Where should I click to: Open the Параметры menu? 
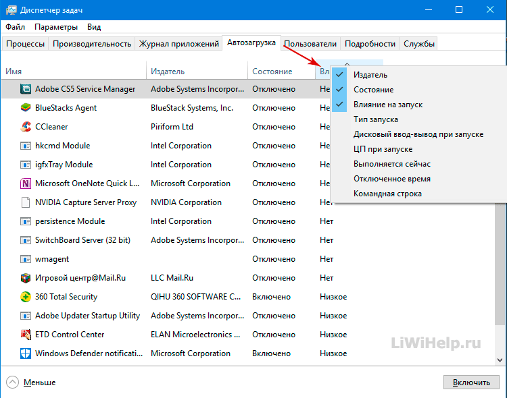tap(56, 27)
